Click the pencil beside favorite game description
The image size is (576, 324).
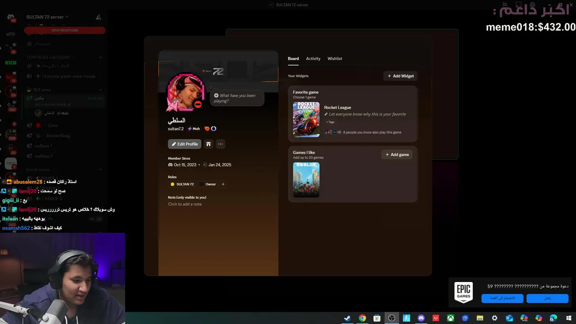(326, 114)
